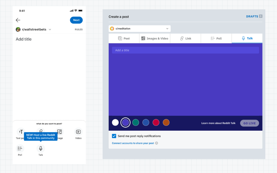Viewport: 277px width, 173px height.
Task: Switch to the Poll tab
Action: (x=216, y=38)
